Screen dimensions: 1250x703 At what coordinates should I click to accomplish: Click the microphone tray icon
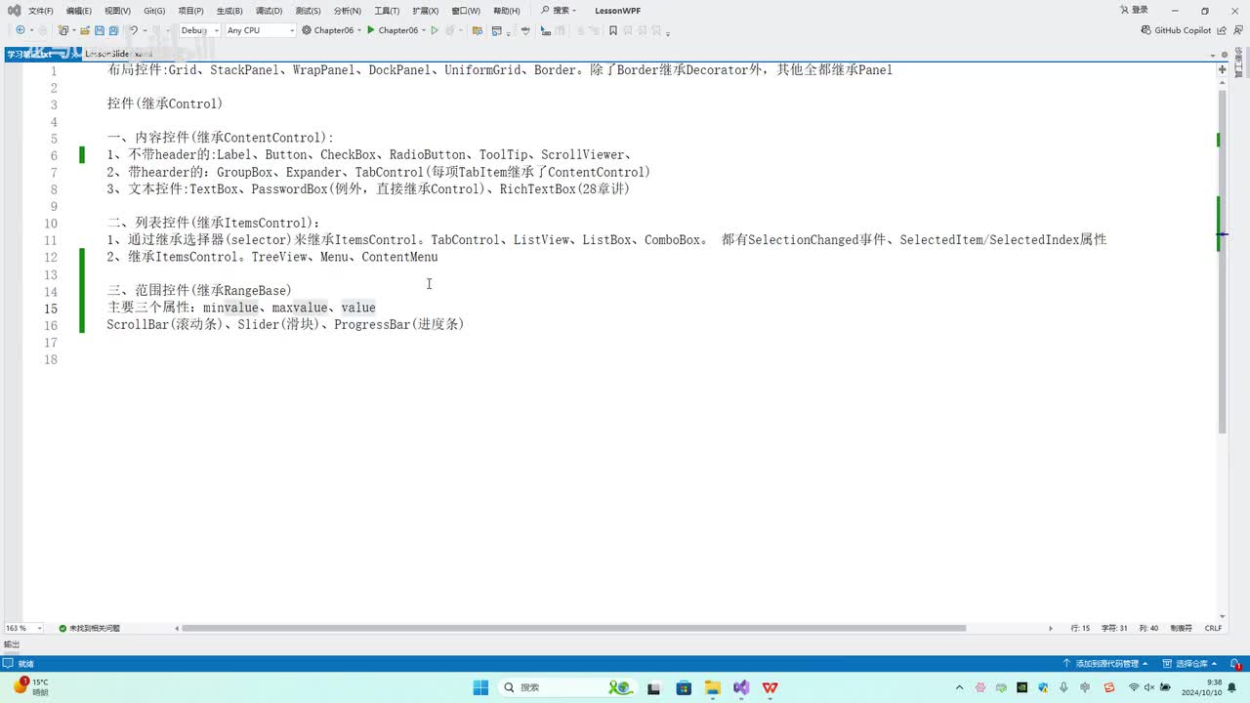1063,687
